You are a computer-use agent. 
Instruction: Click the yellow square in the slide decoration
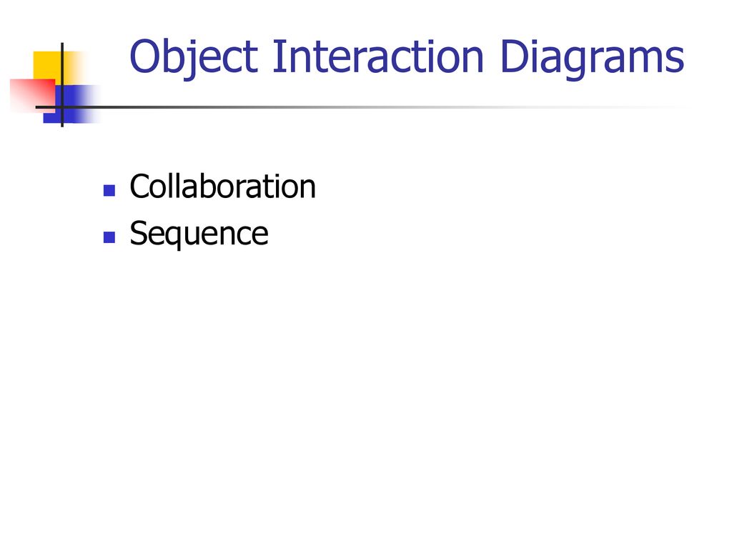(x=51, y=65)
